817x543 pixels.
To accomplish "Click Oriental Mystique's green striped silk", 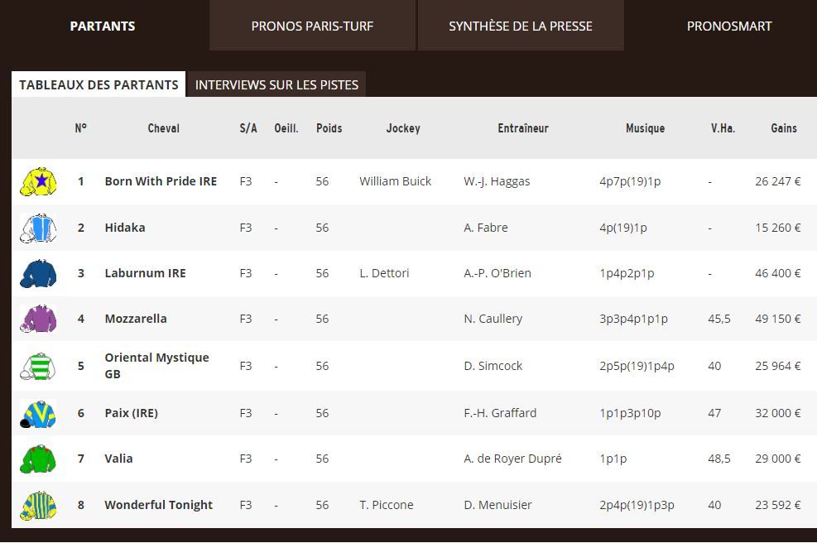I will (38, 366).
